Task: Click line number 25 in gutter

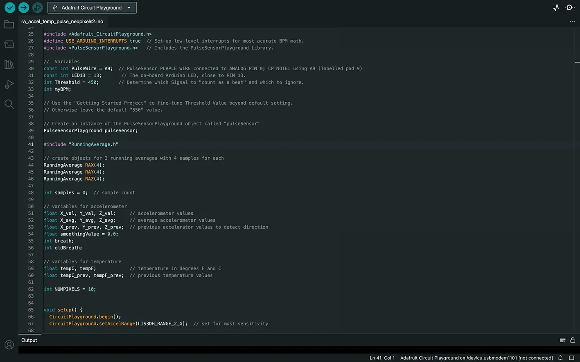Action: pos(31,34)
